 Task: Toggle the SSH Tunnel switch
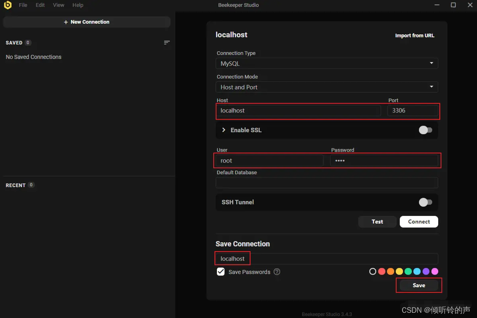(425, 202)
